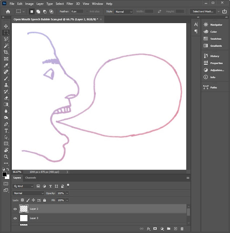The height and width of the screenshot is (233, 230).
Task: Open the Kind filter type dropdown
Action: tap(23, 186)
